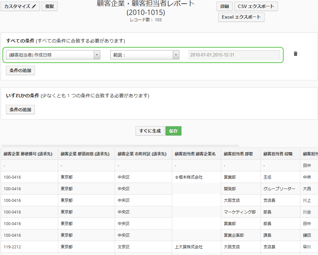318x255 pixels.
Task: Select the 上大賀株式会社 cell
Action: [x=196, y=247]
